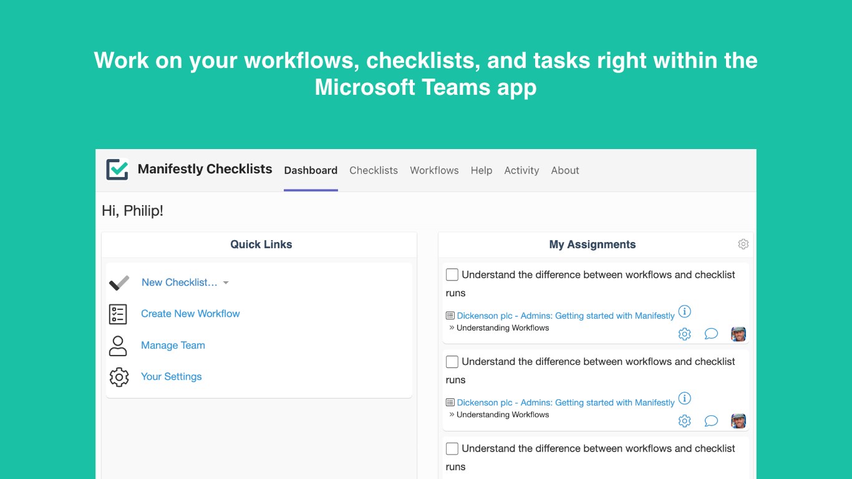
Task: Click the Manifestly Checklists logo icon
Action: pos(117,170)
